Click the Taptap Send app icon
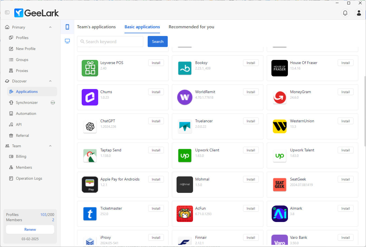This screenshot has width=366, height=247. pos(90,156)
